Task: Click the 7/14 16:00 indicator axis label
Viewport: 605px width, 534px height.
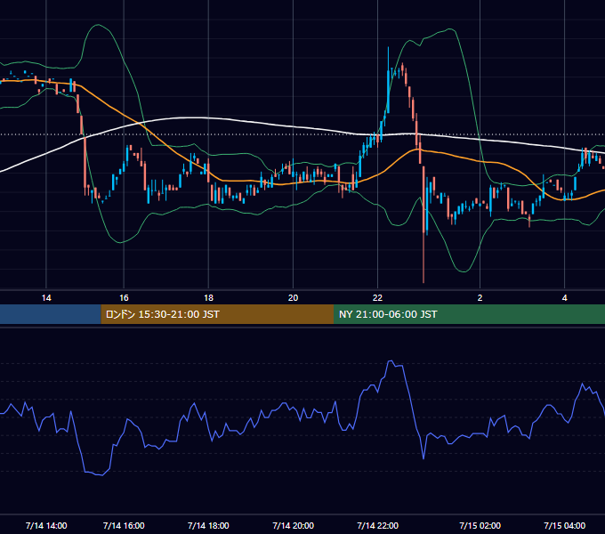Action: pyautogui.click(x=124, y=525)
